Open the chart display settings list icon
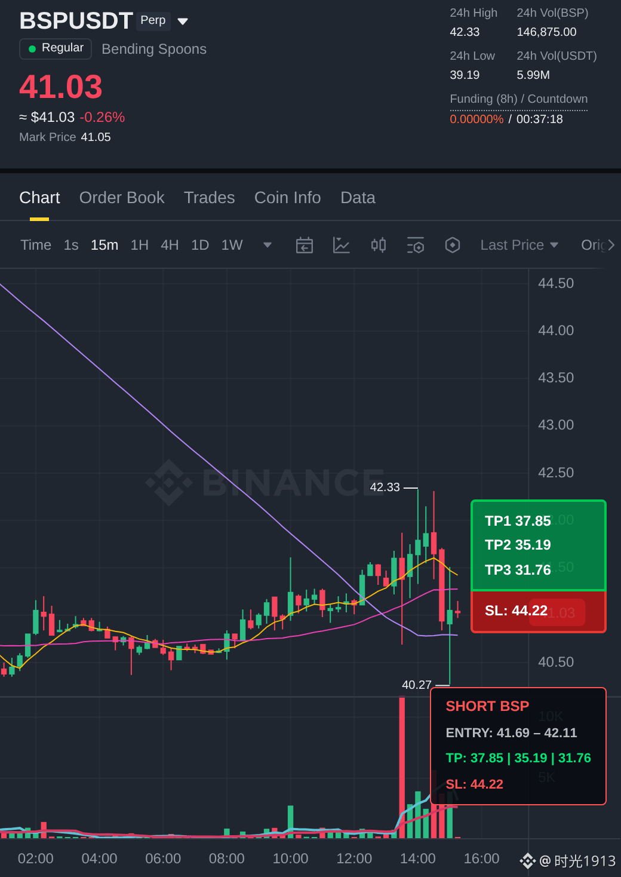The height and width of the screenshot is (877, 621). [x=416, y=245]
